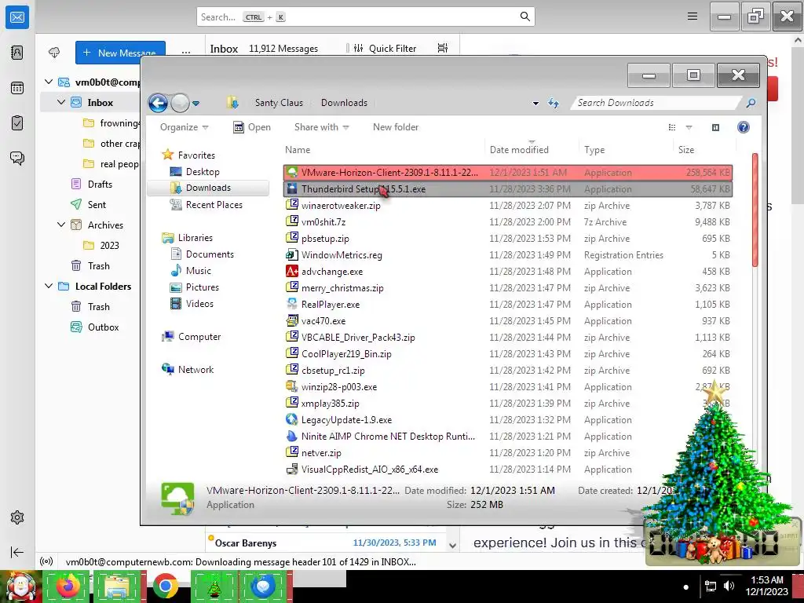This screenshot has width=804, height=603.
Task: Open Thunderbird app menu hamburger icon
Action: 693,16
